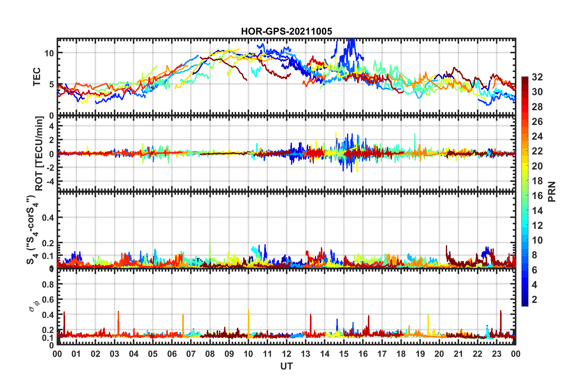This screenshot has width=573, height=383.
Task: Click UT axis tick label 01
Action: [76, 354]
